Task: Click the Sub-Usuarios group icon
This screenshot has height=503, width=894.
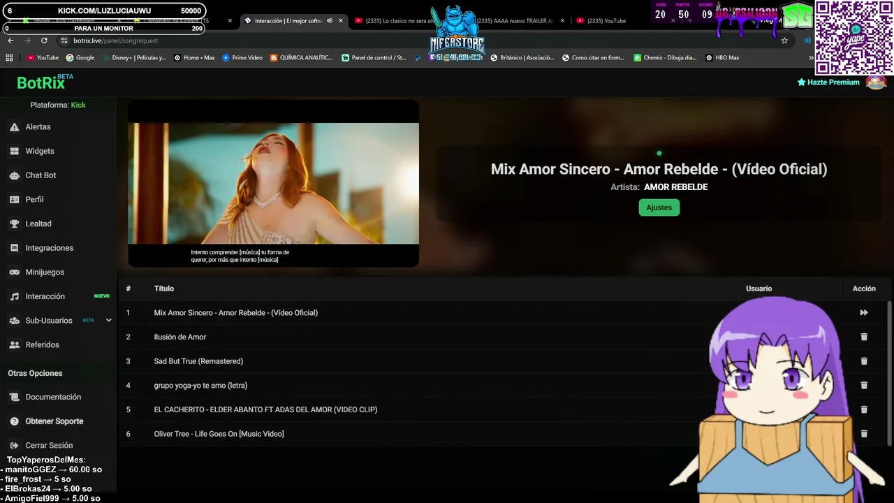Action: (x=14, y=321)
